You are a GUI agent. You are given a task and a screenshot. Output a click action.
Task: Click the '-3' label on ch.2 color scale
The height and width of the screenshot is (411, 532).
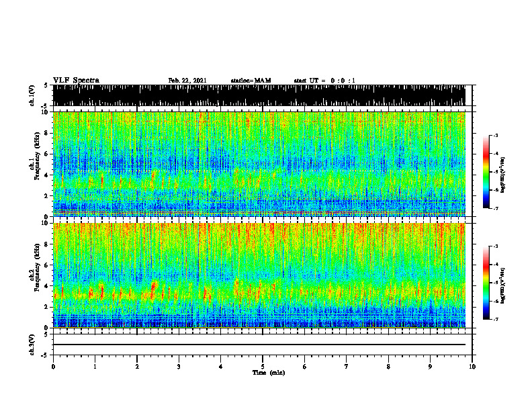[495, 246]
